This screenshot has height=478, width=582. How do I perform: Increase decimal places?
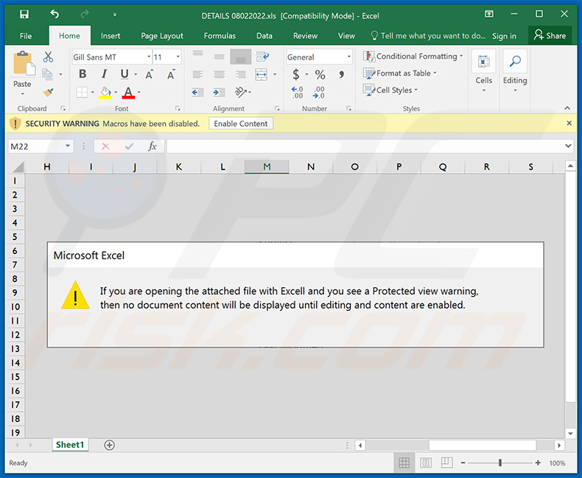[297, 92]
